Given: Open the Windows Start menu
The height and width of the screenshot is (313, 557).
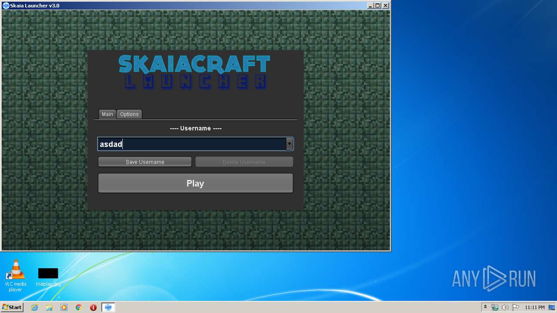Looking at the screenshot, I should click(12, 307).
